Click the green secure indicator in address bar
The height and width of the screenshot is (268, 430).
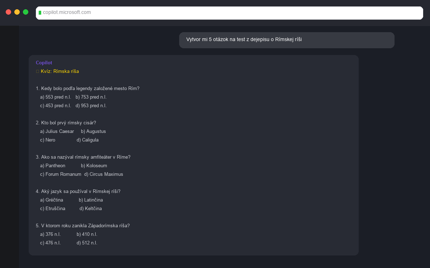(x=40, y=13)
